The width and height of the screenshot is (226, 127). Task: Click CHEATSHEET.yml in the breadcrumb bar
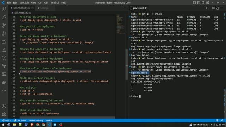(x=23, y=13)
